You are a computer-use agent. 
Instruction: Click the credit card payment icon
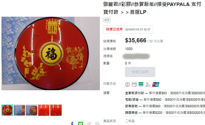point(134,84)
